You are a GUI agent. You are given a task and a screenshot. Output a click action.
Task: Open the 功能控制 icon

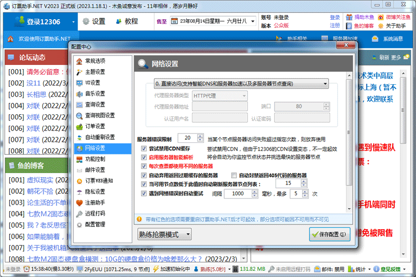coord(80,160)
